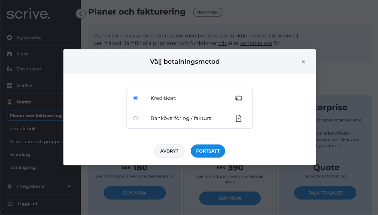Click the E-arkiv archive icon
The width and height of the screenshot is (378, 215).
pos(9,86)
